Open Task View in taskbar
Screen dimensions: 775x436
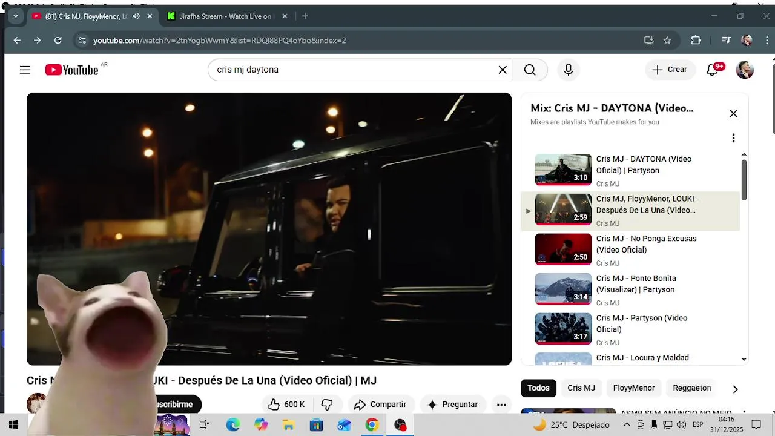[x=204, y=425]
